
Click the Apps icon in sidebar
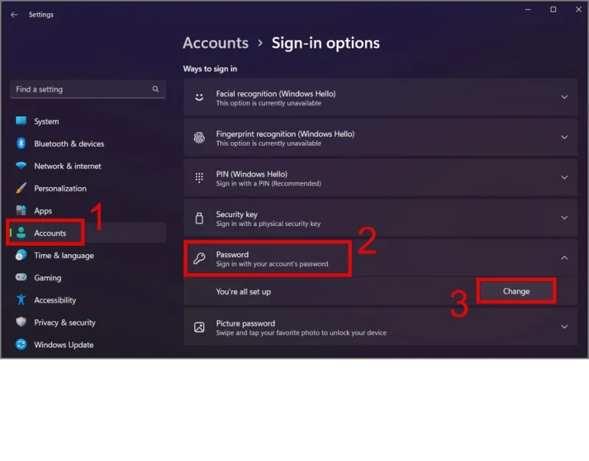[x=21, y=211]
